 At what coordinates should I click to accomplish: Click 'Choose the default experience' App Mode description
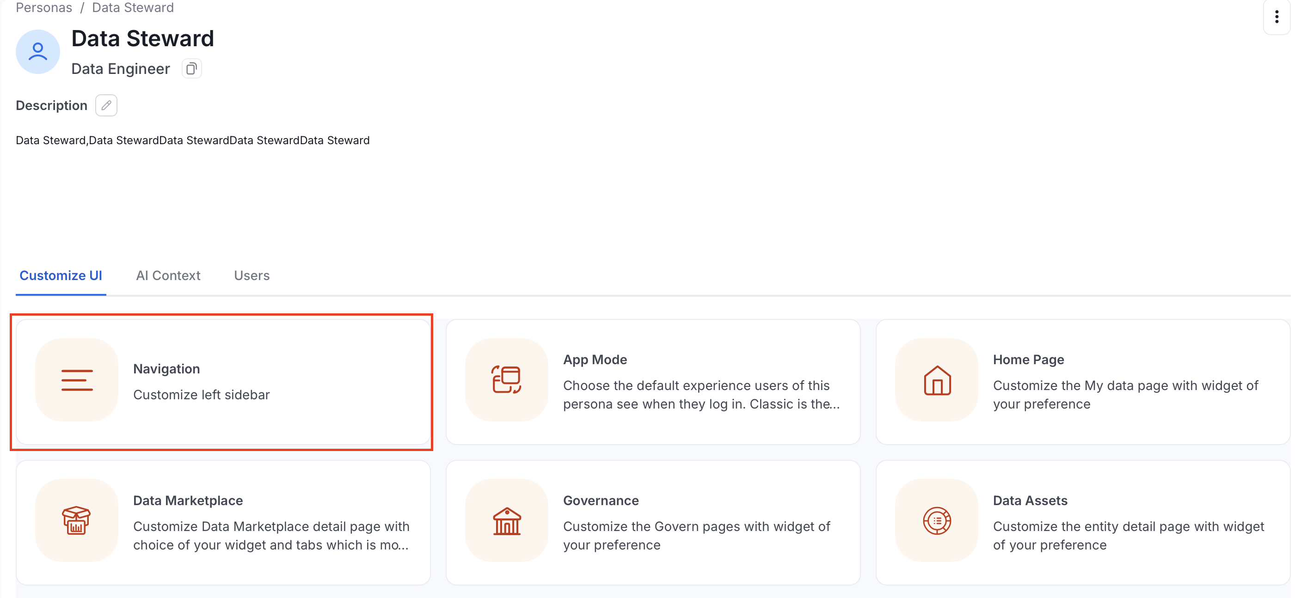point(701,395)
